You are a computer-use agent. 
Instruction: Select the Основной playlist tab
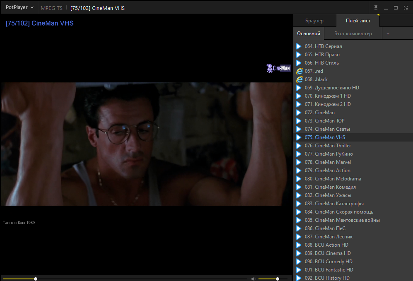[309, 34]
